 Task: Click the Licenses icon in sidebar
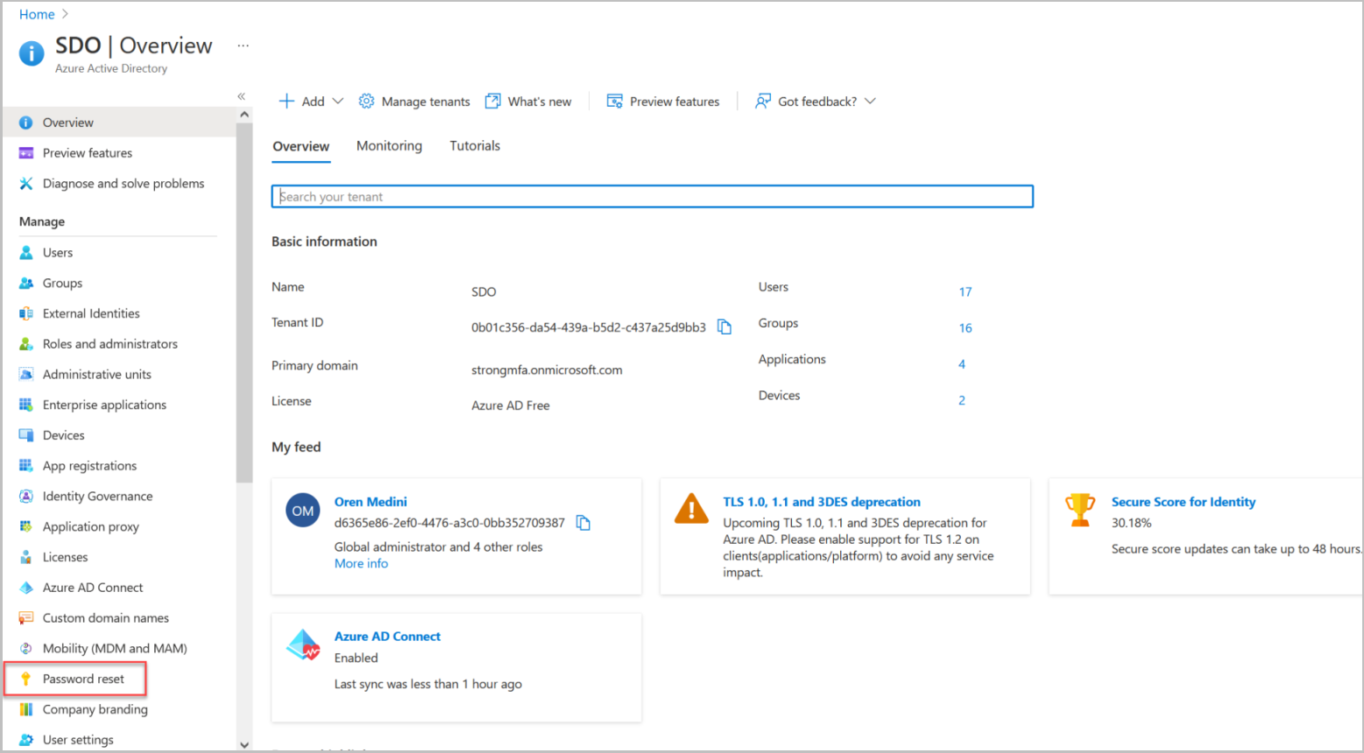[x=26, y=557]
